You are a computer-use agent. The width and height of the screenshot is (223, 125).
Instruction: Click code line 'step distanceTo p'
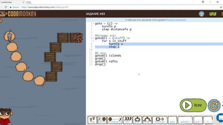pos(117,29)
